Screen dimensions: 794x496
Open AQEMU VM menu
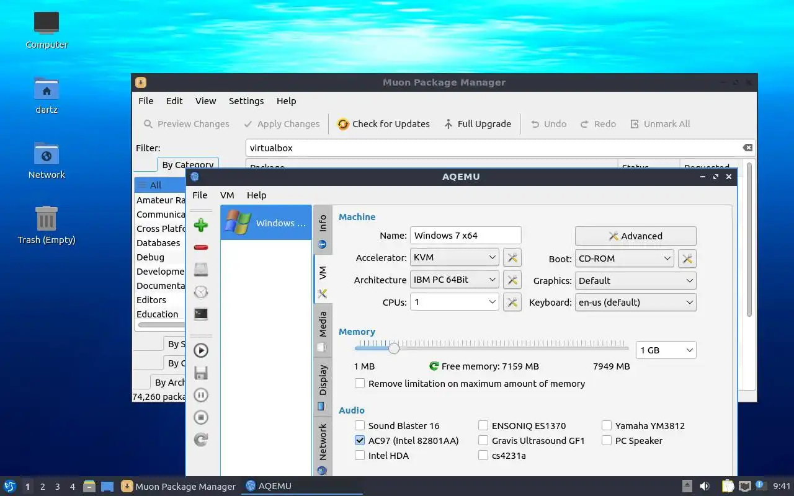point(227,195)
